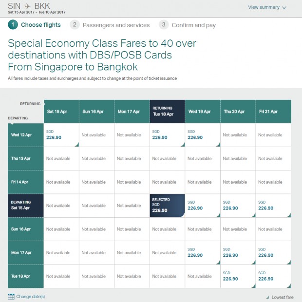Click the step 1 circle icon
This screenshot has height=302, width=302.
pyautogui.click(x=13, y=25)
